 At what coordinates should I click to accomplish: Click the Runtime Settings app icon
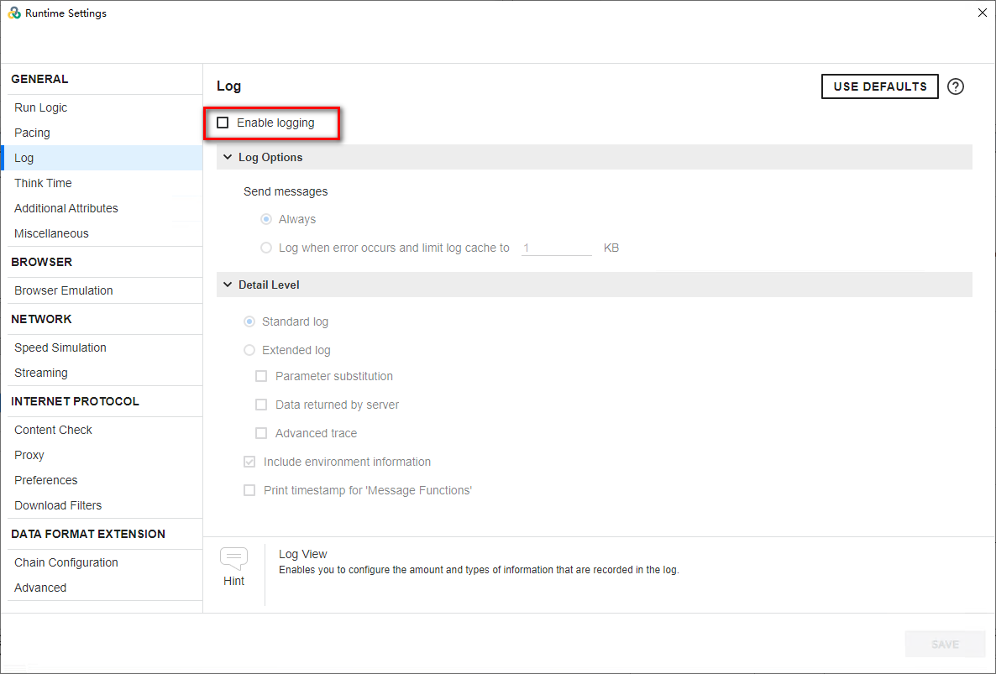point(14,13)
